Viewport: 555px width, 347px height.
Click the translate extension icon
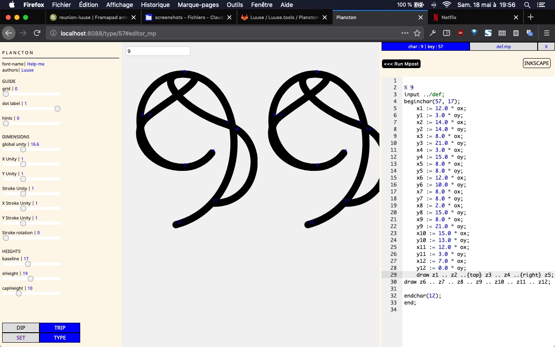(530, 33)
